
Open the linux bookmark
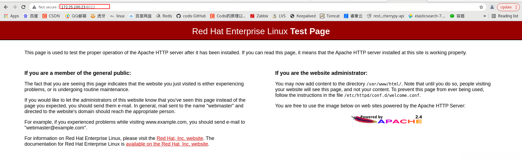(x=117, y=16)
